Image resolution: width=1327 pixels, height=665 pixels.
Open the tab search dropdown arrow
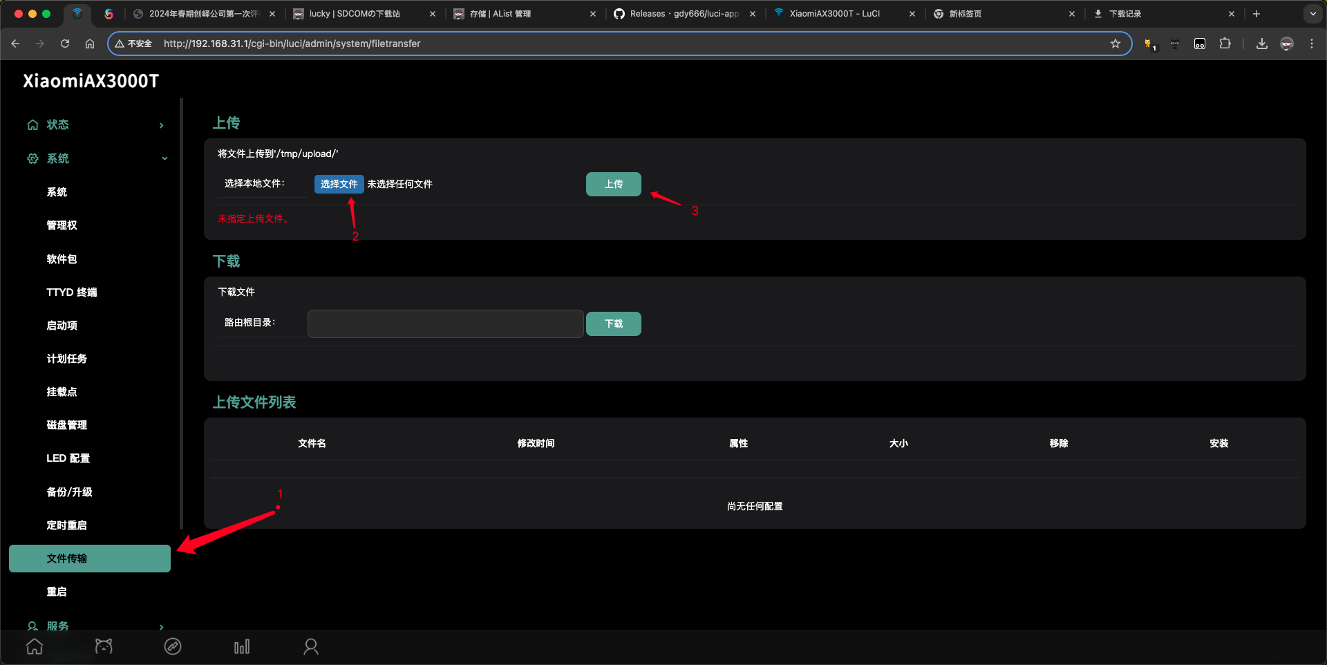pos(1313,14)
